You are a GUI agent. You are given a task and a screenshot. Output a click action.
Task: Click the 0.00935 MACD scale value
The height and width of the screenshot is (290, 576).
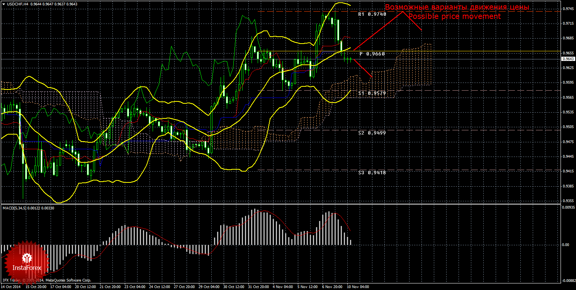coord(568,208)
